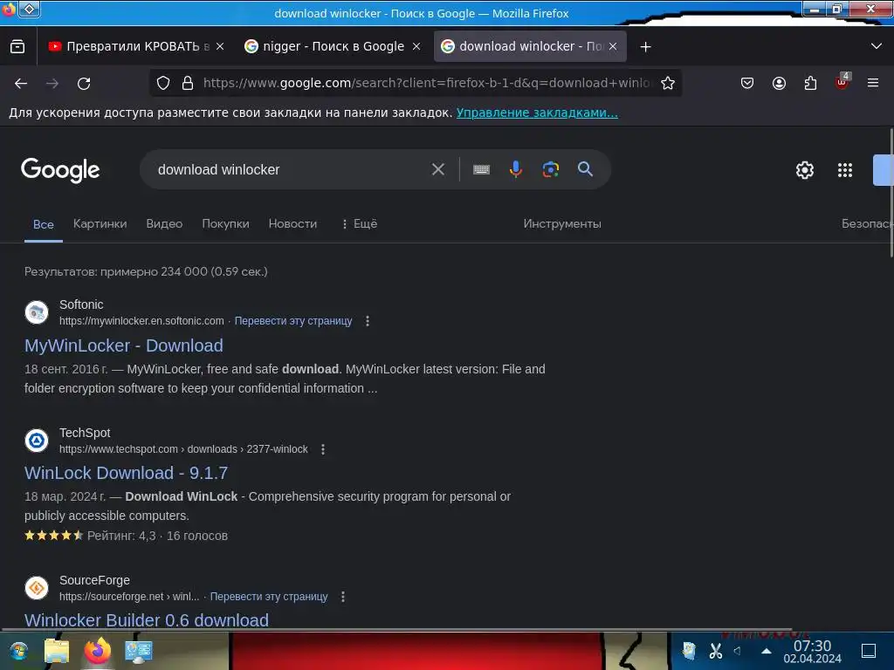This screenshot has height=670, width=894.
Task: Open Firefox account icon
Action: 779,83
